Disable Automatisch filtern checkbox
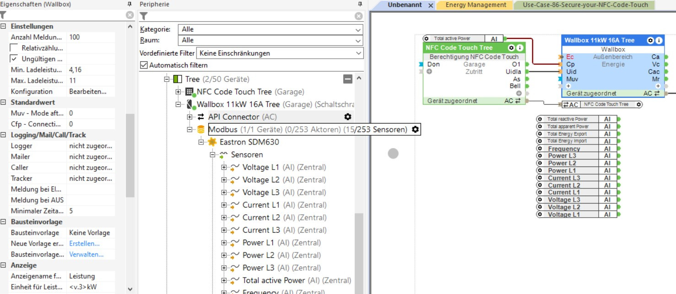Screen dimensions: 676x294 coord(144,65)
